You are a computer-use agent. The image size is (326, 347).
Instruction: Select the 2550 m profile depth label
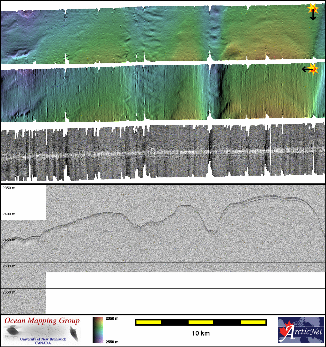pyautogui.click(x=9, y=292)
